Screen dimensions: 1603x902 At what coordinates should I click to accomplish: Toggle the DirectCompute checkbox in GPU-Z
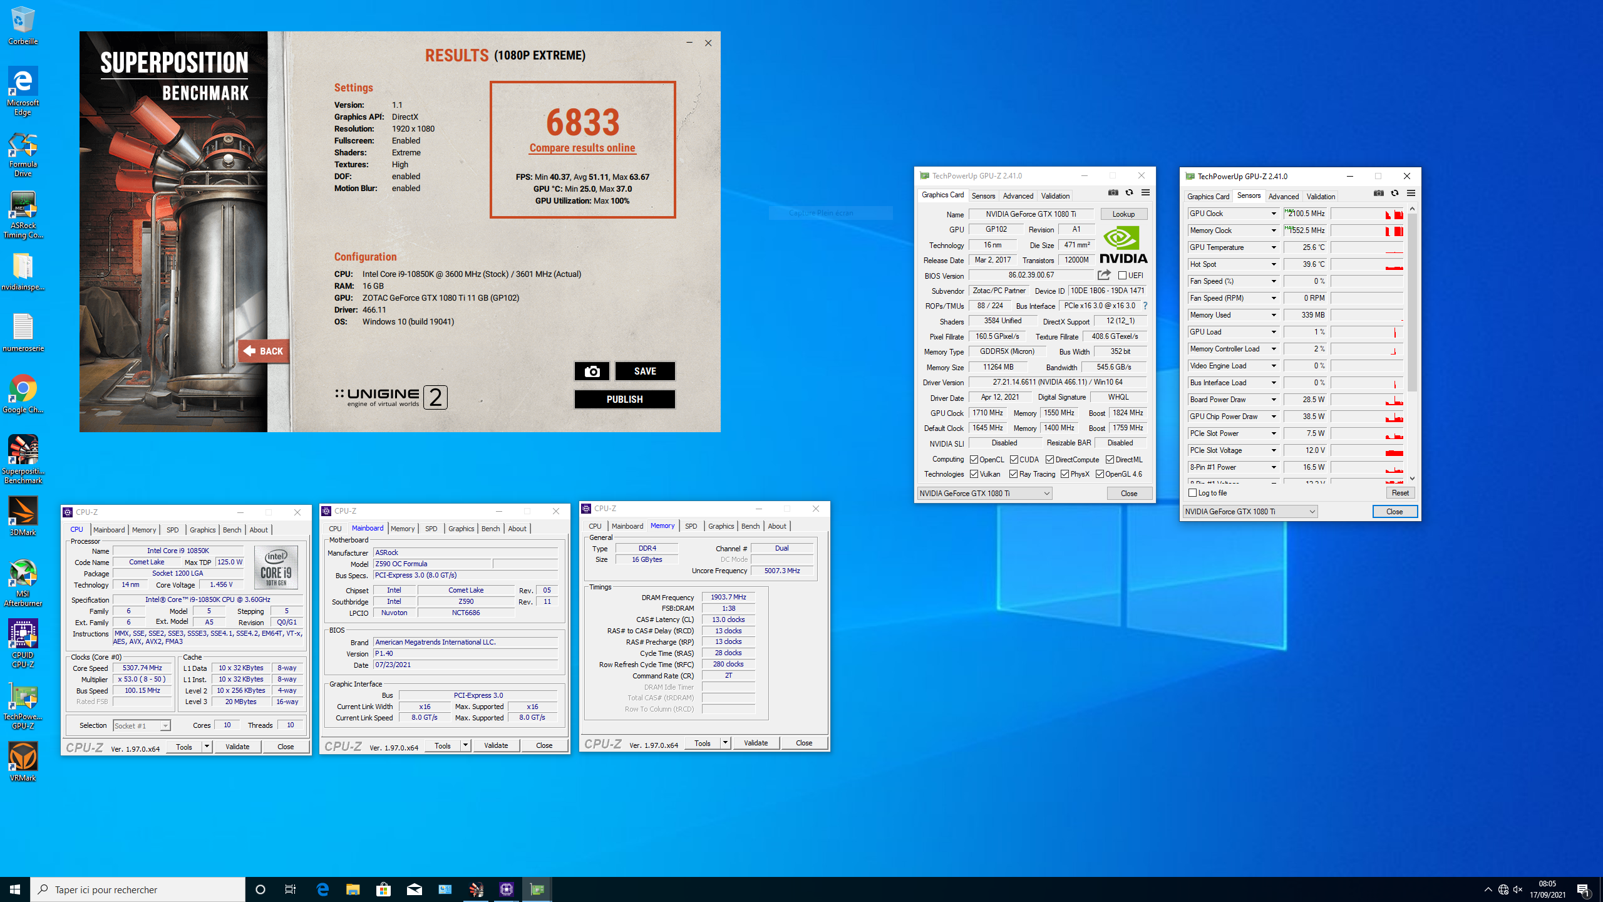tap(1050, 460)
